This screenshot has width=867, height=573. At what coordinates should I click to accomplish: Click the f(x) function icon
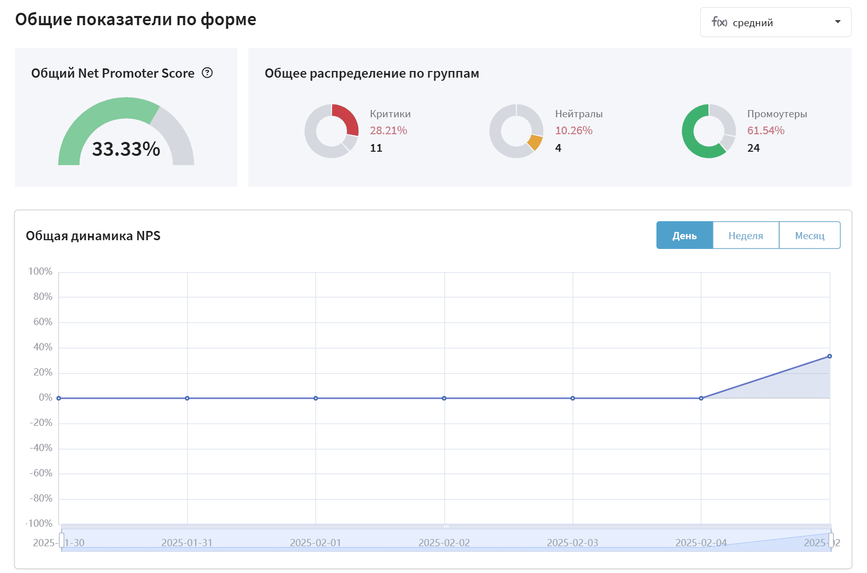tap(719, 22)
